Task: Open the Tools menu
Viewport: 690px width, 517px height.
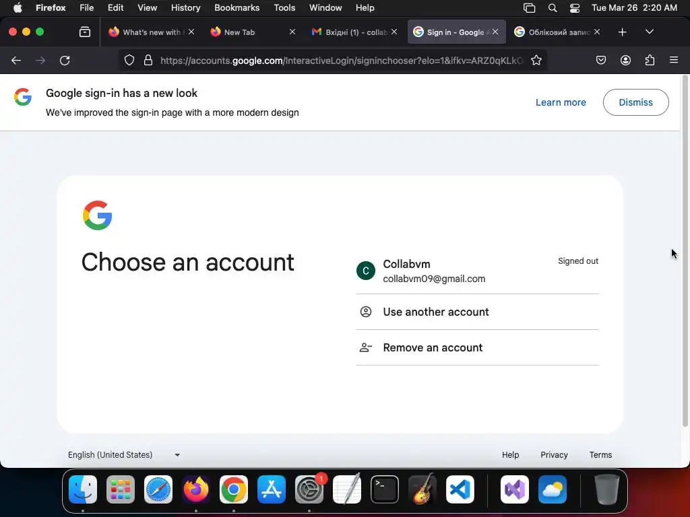Action: pyautogui.click(x=284, y=7)
